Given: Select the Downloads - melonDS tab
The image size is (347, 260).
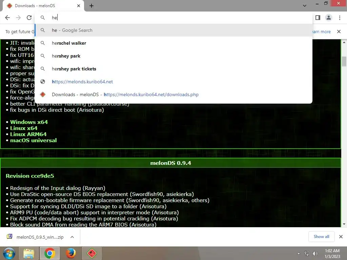Looking at the screenshot, I should point(43,6).
